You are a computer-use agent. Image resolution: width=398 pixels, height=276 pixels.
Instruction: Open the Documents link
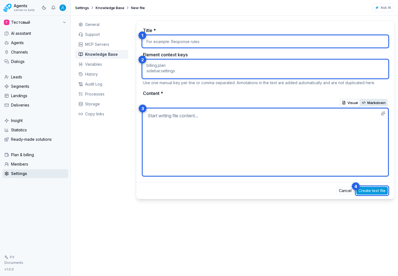tap(14, 263)
